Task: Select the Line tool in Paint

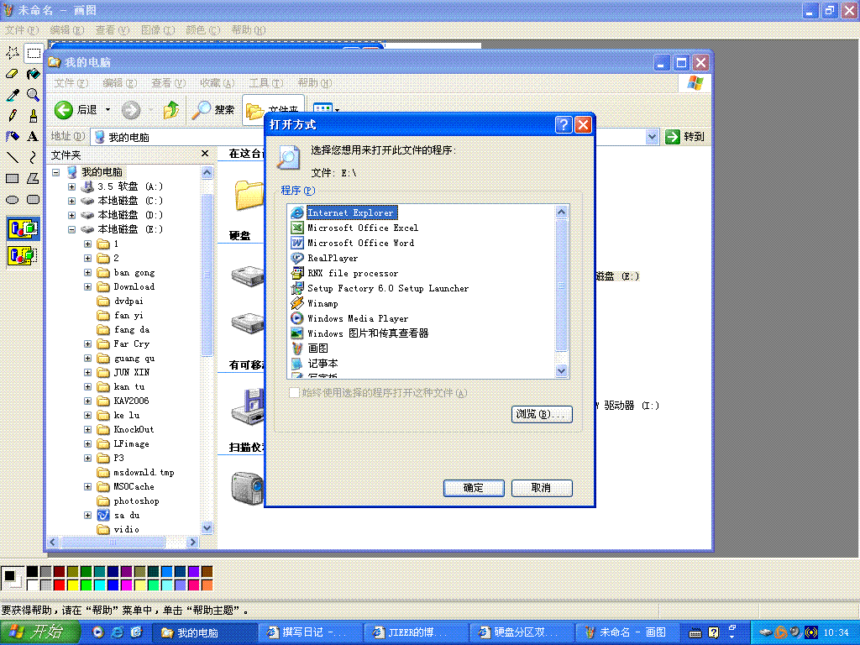Action: coord(12,157)
